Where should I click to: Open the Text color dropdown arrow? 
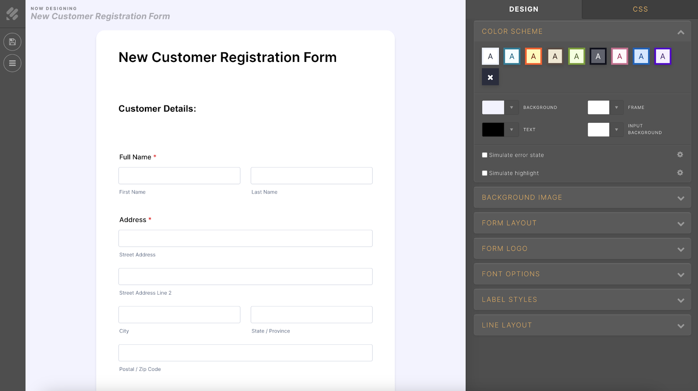pos(511,129)
